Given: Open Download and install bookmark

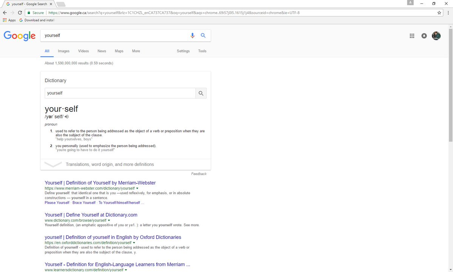Looking at the screenshot, I should [x=37, y=20].
